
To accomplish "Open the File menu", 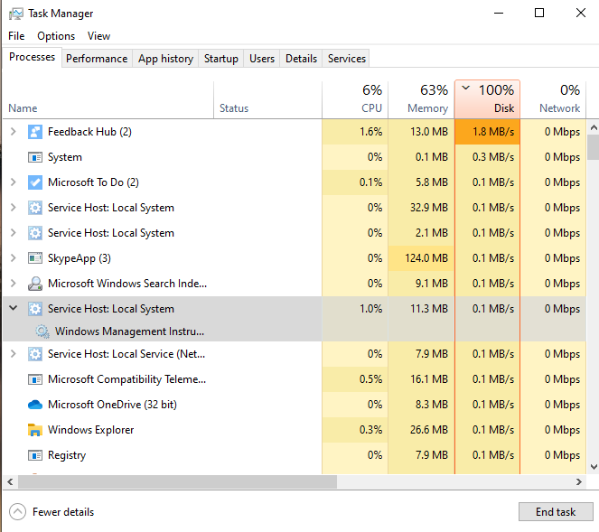I will click(16, 36).
